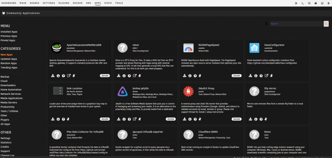Install binhex jellyfin via download icon
Screen dimensions: 332x158
(119, 119)
